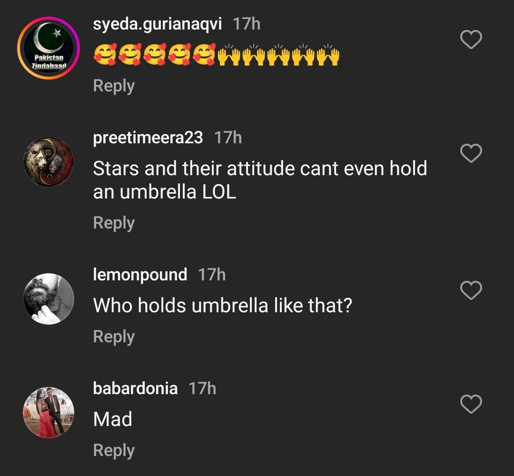514x476 pixels.
Task: Like syeda.gurianaqvi's emoji comment
Action: click(471, 40)
